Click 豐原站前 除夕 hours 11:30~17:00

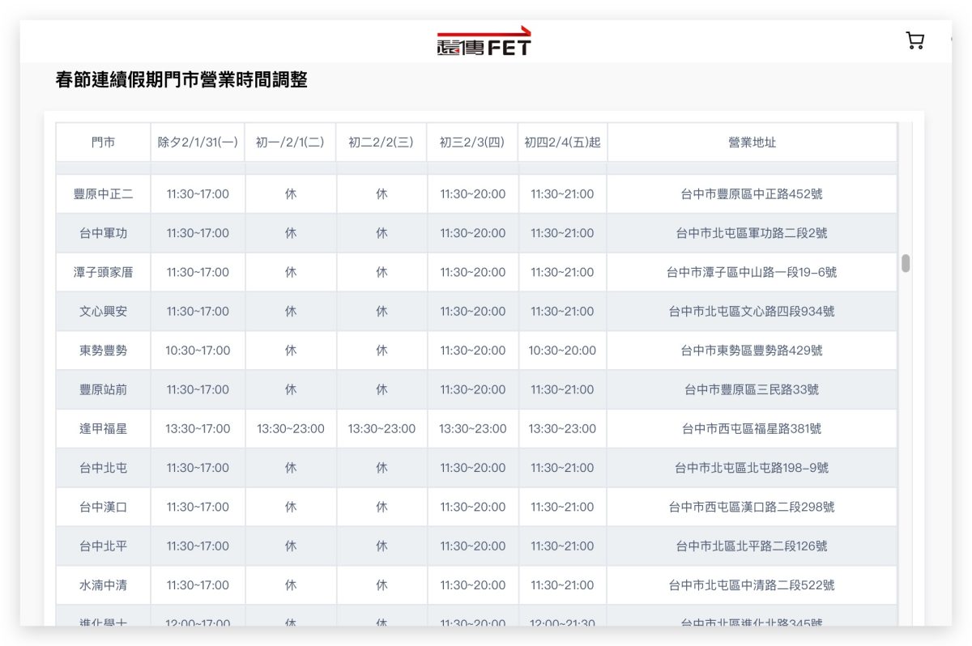point(198,389)
